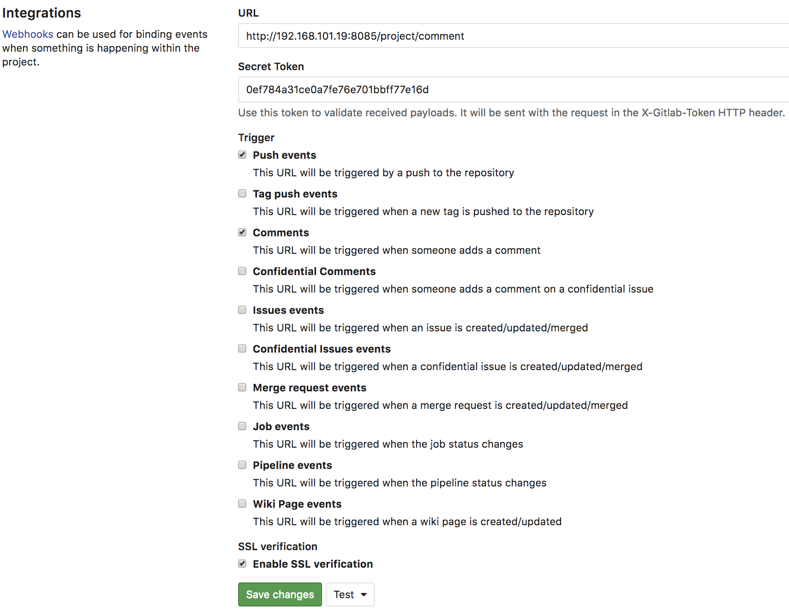
Task: Enable Confidential Comments trigger
Action: pyautogui.click(x=242, y=271)
